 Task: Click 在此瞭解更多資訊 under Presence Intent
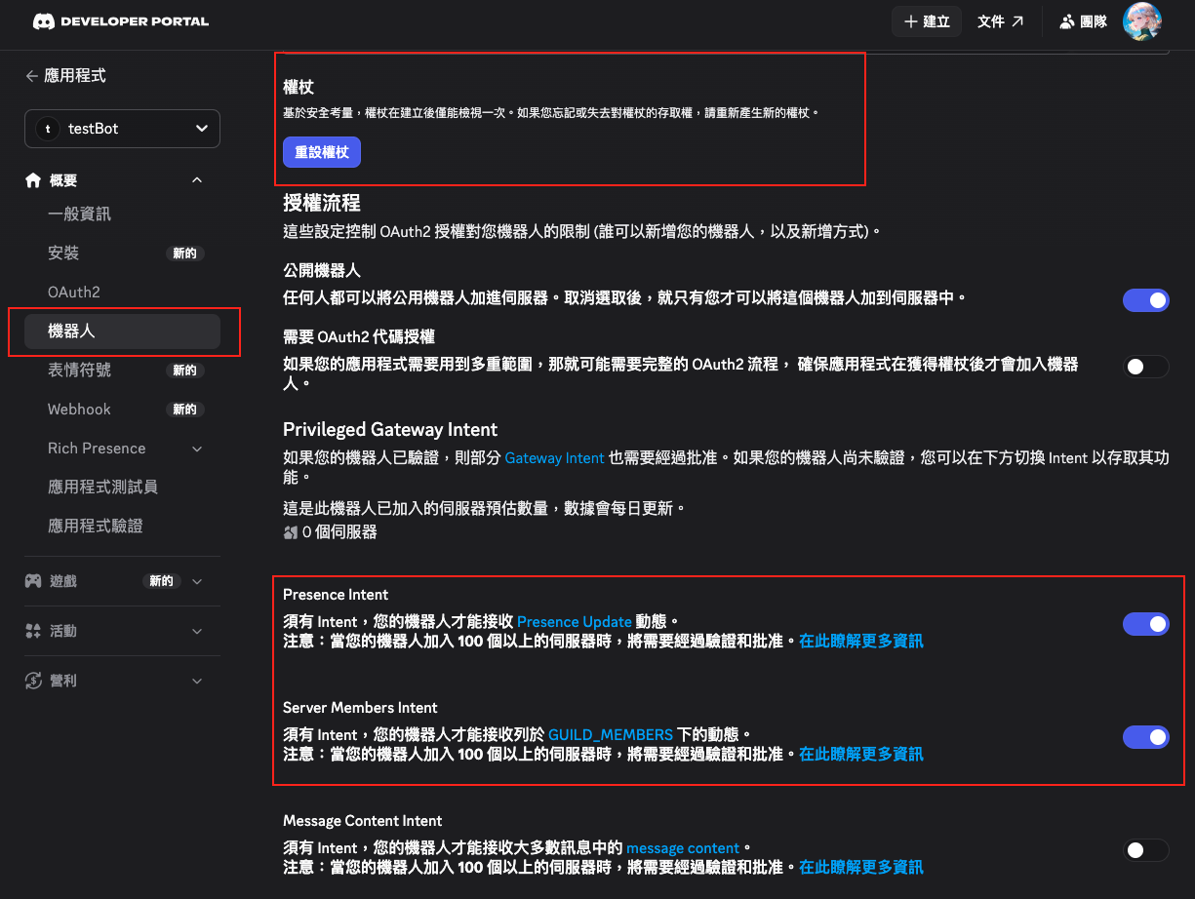pyautogui.click(x=861, y=641)
